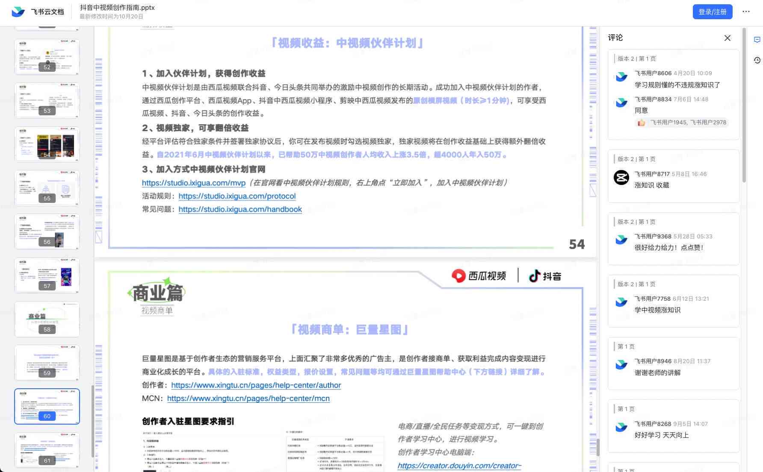Click the file title 抖音中视频创作指南.pptx
Image resolution: width=763 pixels, height=472 pixels.
(117, 8)
